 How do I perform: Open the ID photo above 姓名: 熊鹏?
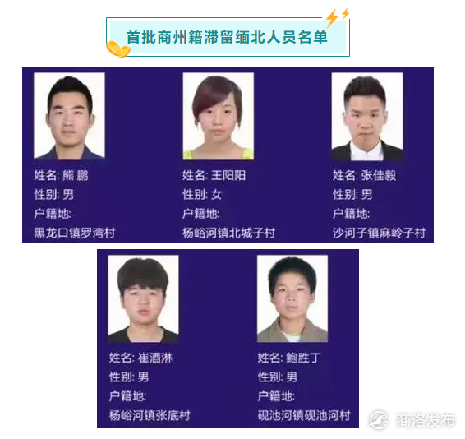click(x=69, y=116)
